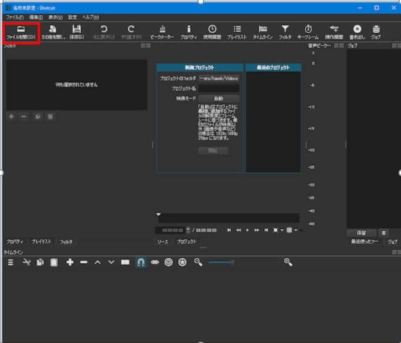Click the timeline copy icon

click(40, 262)
